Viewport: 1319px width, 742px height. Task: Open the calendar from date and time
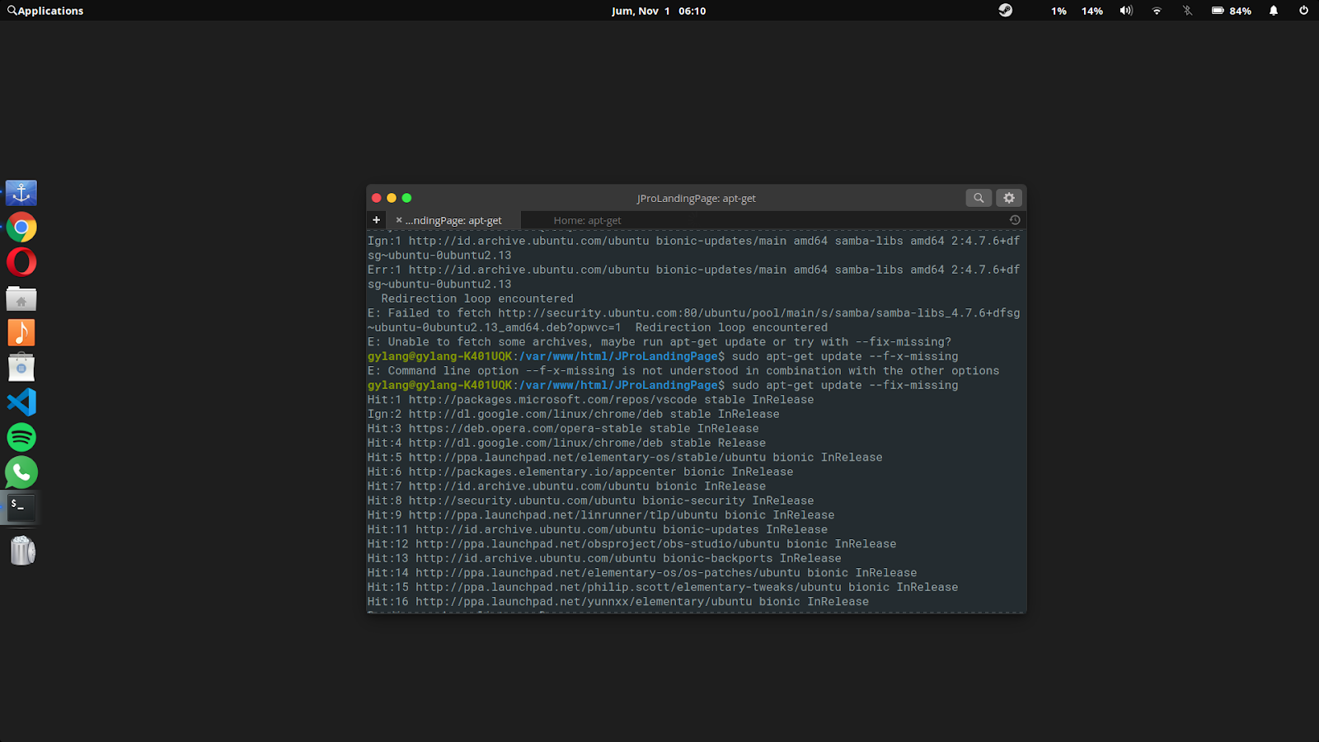coord(659,11)
